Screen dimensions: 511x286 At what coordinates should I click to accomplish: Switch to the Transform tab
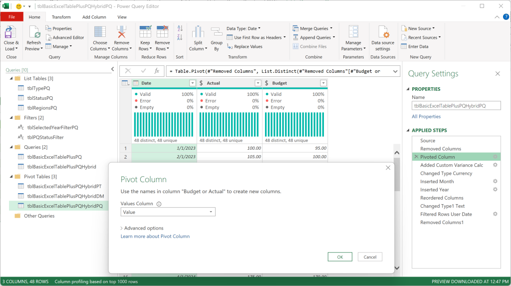click(x=61, y=17)
